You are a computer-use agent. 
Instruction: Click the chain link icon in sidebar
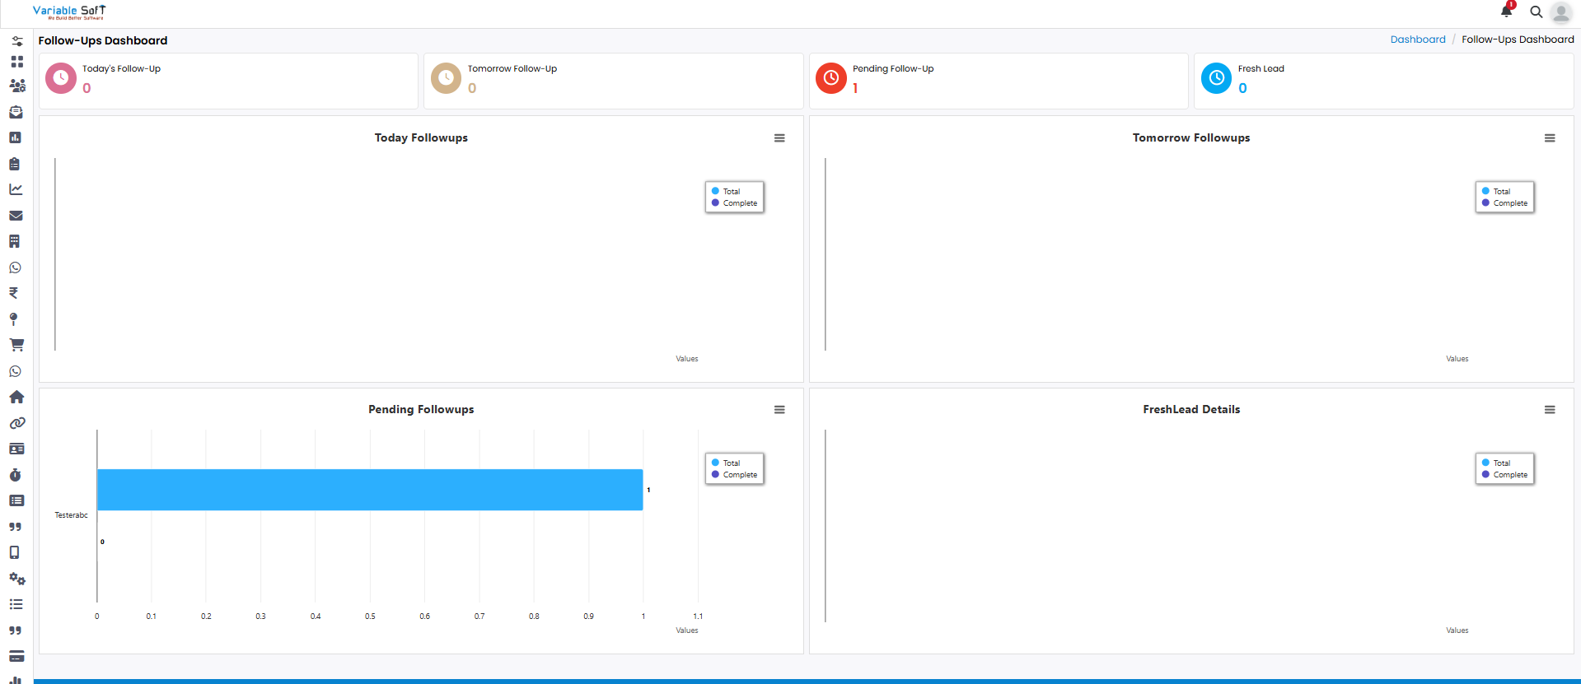(x=17, y=423)
